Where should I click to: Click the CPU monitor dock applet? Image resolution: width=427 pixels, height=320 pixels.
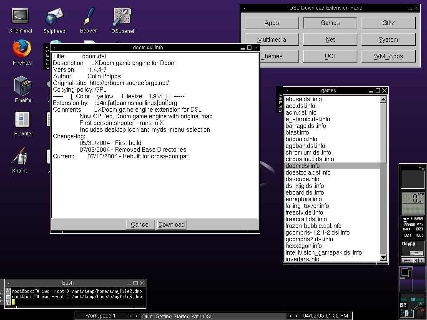click(413, 203)
